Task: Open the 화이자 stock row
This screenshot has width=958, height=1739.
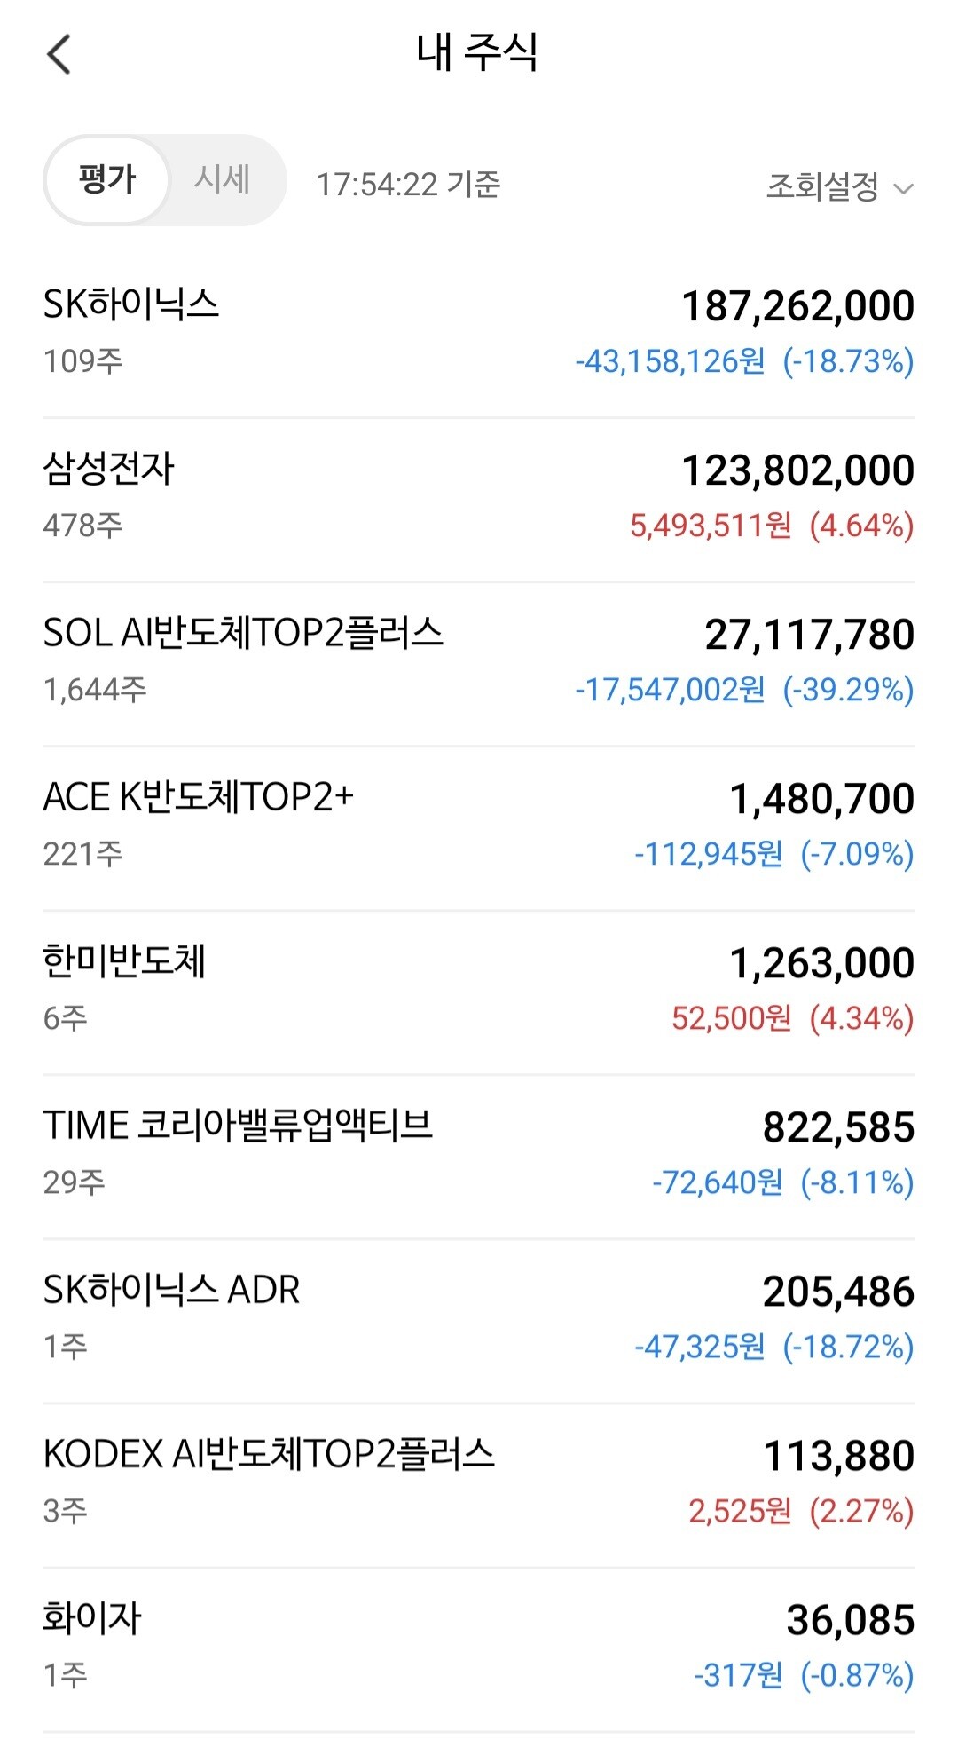Action: pyautogui.click(x=479, y=1648)
